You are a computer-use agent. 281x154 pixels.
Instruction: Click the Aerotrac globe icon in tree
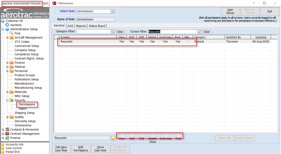7,25
